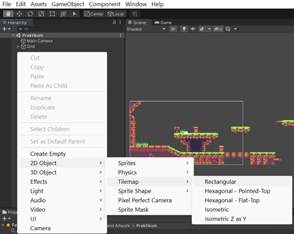Lock the Hierarchy panel

click(x=114, y=22)
